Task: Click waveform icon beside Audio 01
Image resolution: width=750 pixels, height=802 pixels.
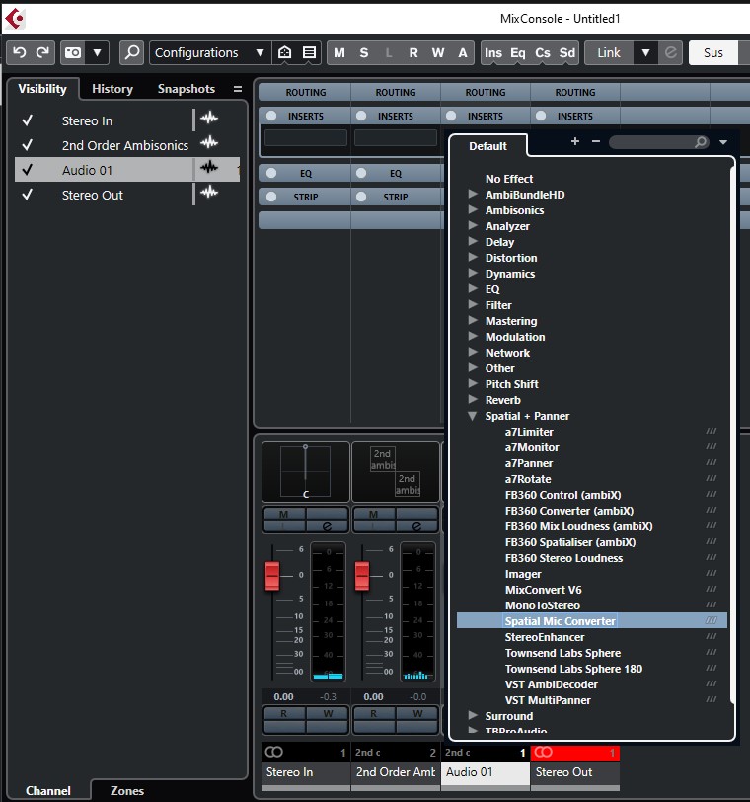Action: (209, 167)
